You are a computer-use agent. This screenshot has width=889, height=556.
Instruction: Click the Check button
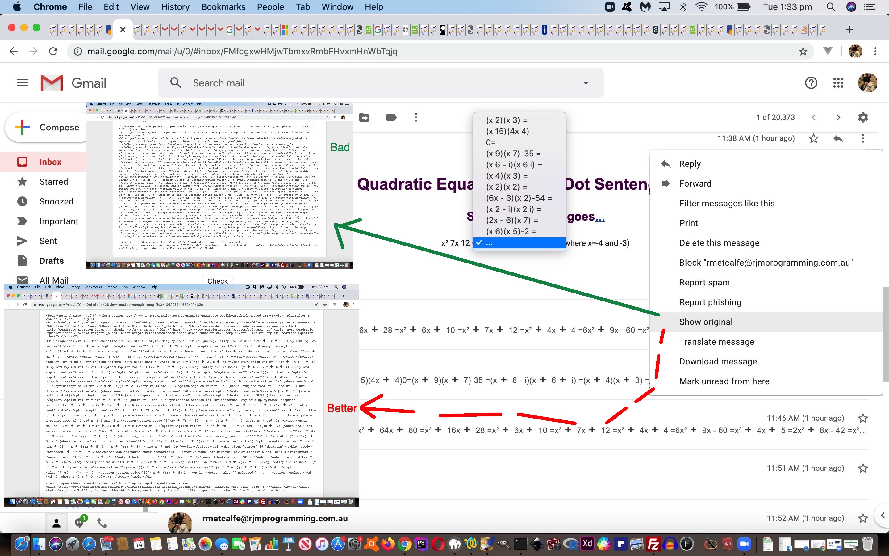(218, 280)
